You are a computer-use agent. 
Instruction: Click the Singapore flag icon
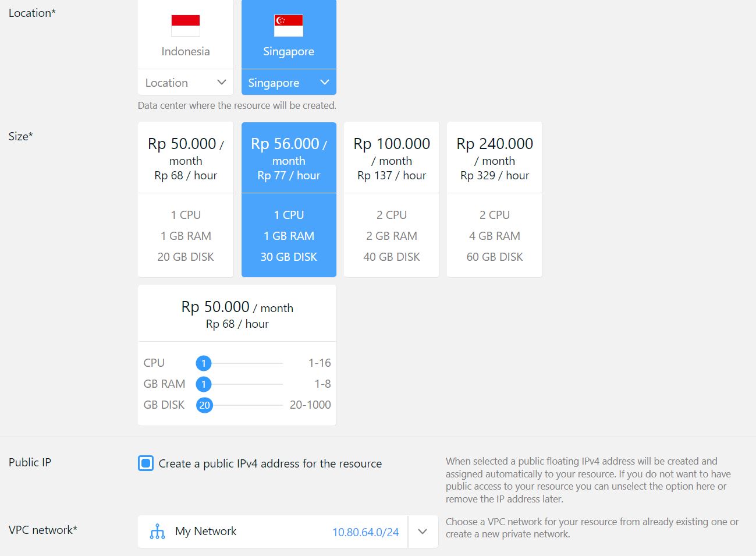[x=288, y=24]
